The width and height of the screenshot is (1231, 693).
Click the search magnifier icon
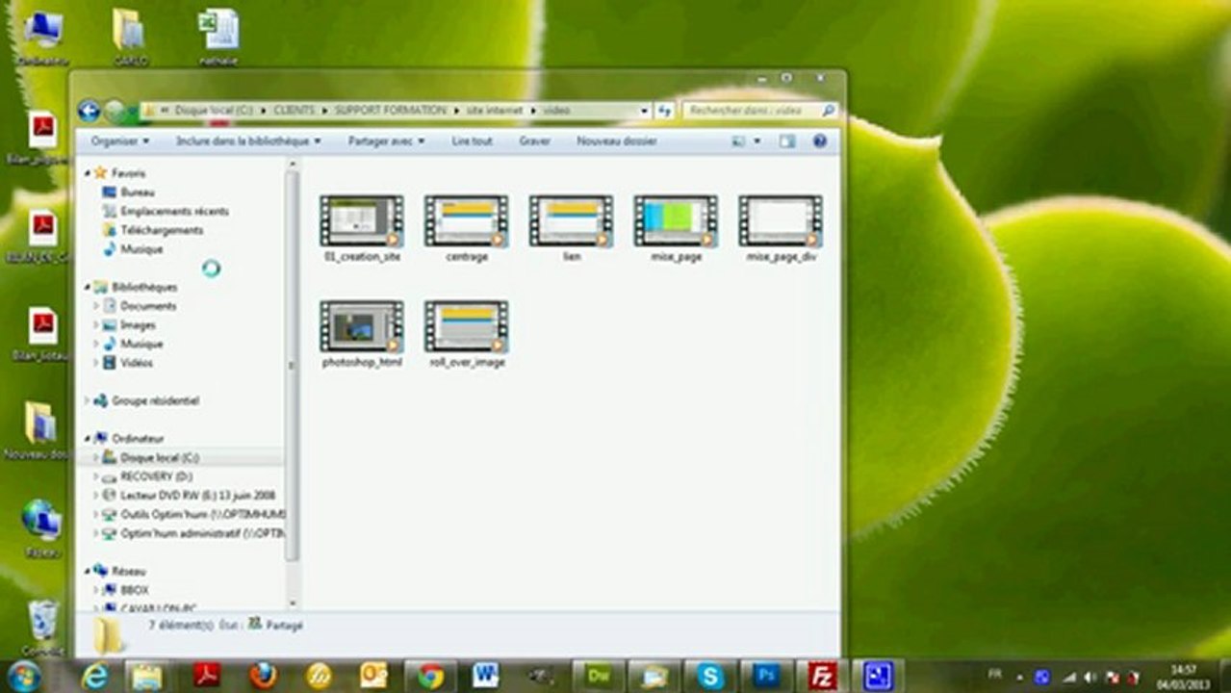828,111
